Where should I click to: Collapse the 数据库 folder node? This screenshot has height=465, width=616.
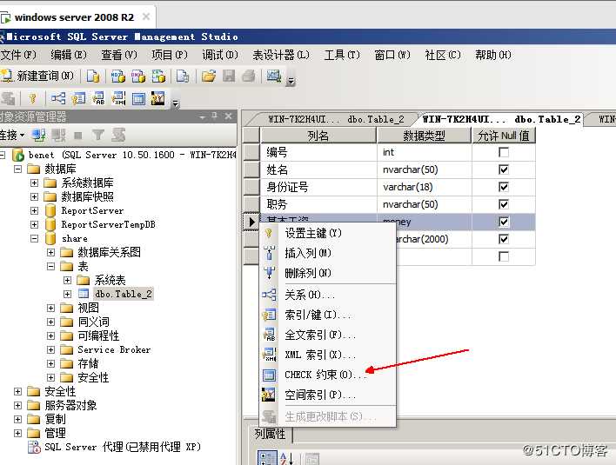coord(17,169)
